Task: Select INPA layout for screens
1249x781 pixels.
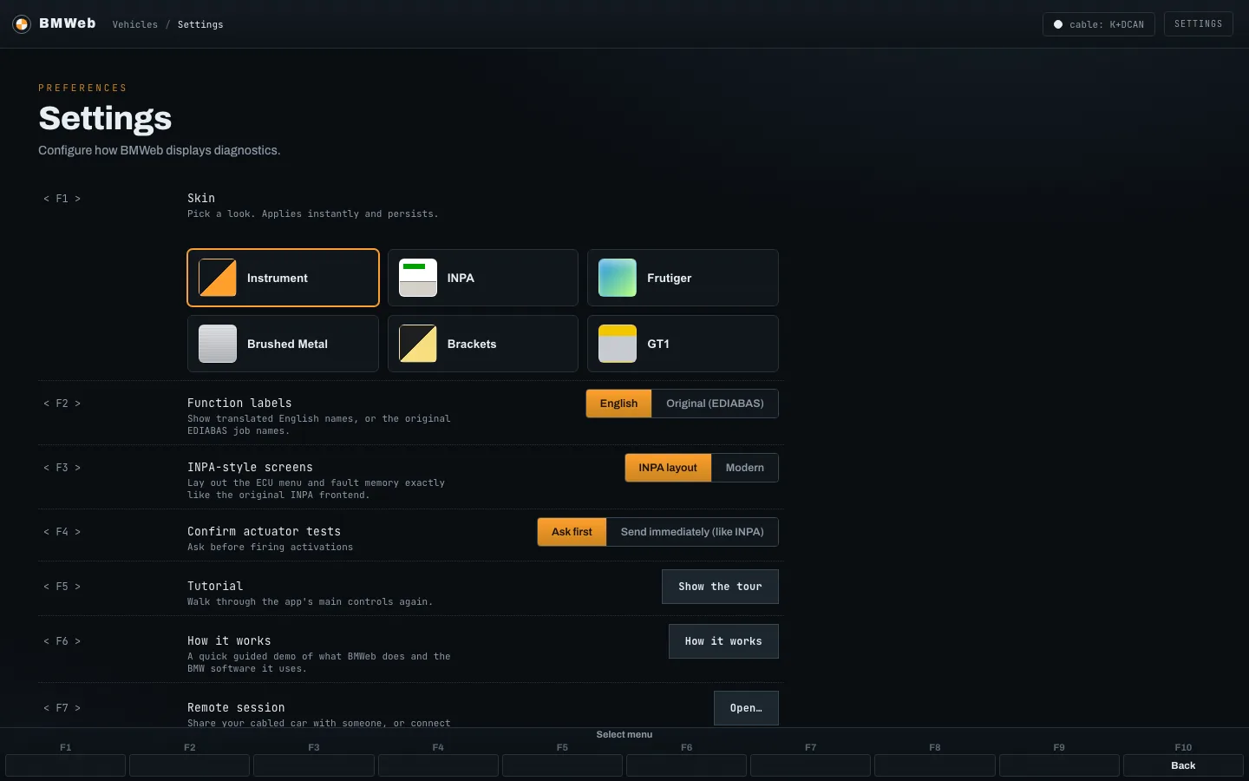Action: click(x=668, y=468)
